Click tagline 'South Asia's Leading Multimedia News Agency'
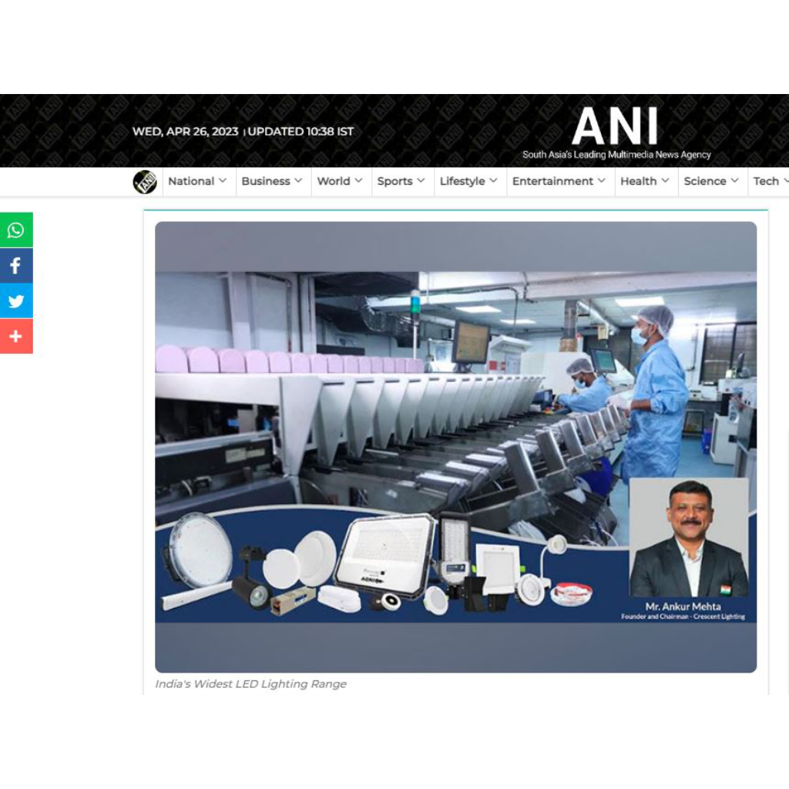This screenshot has width=789, height=789. 616,154
